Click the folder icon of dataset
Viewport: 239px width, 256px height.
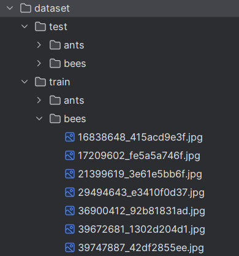click(26, 9)
